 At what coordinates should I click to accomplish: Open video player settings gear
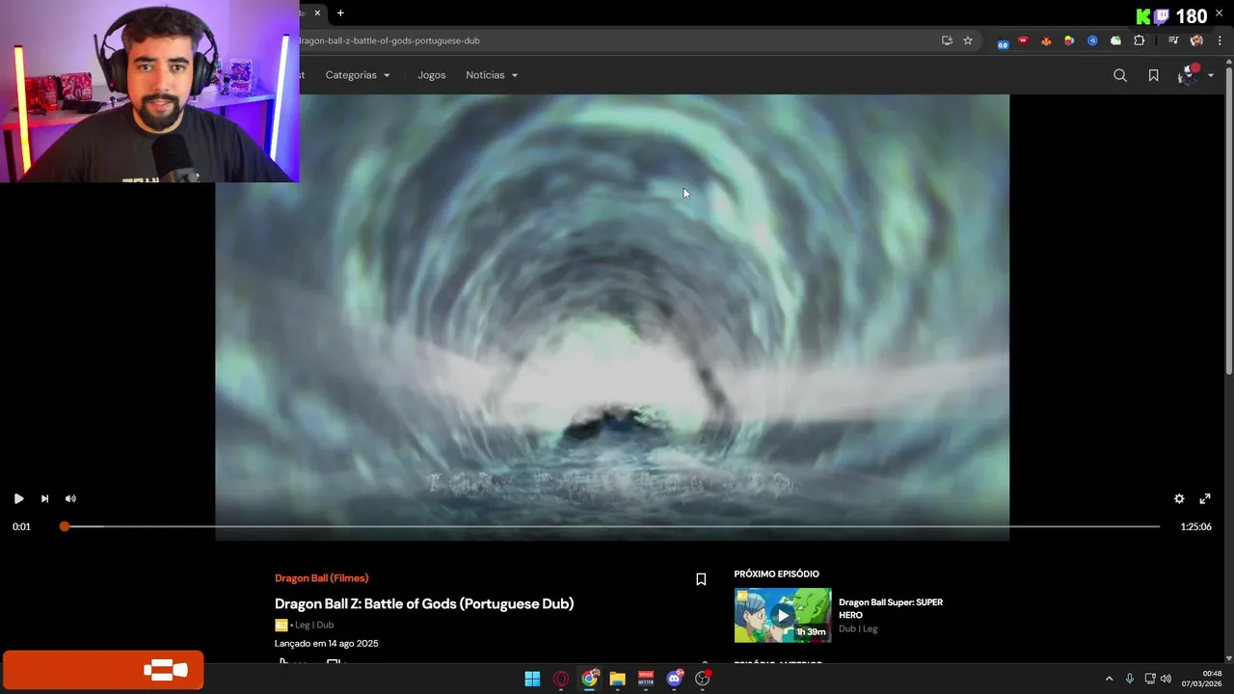[1179, 498]
